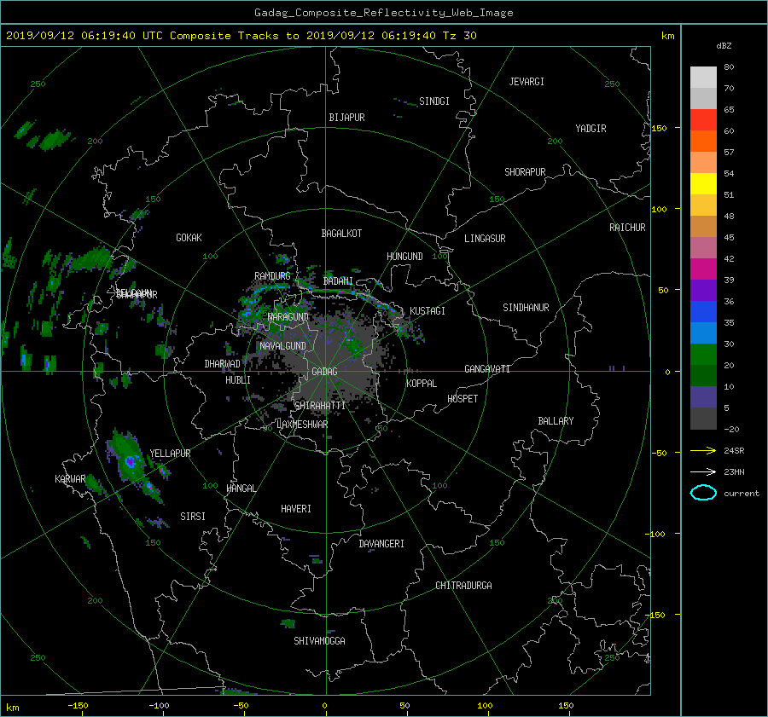Viewport: 768px width, 717px height.
Task: Select the BIJAPUR city label
Action: (346, 118)
